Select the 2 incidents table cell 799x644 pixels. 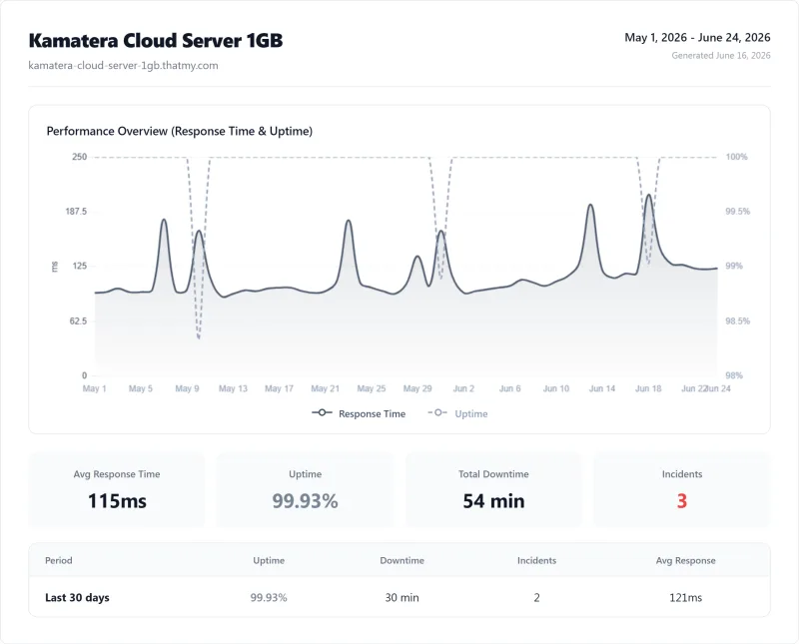[536, 597]
